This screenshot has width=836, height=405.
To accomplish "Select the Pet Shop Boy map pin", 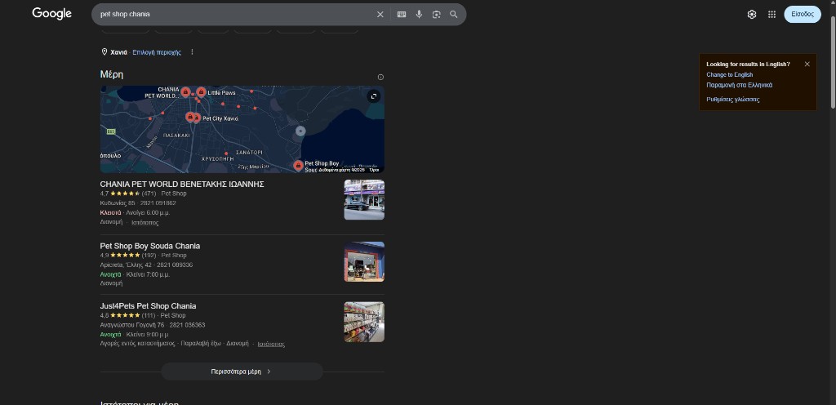I will (298, 165).
